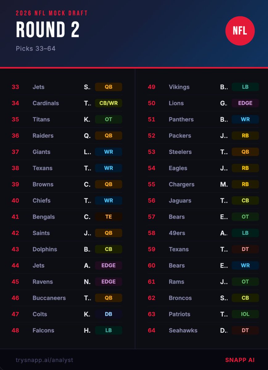Select the Bengals team name

pyautogui.click(x=43, y=217)
